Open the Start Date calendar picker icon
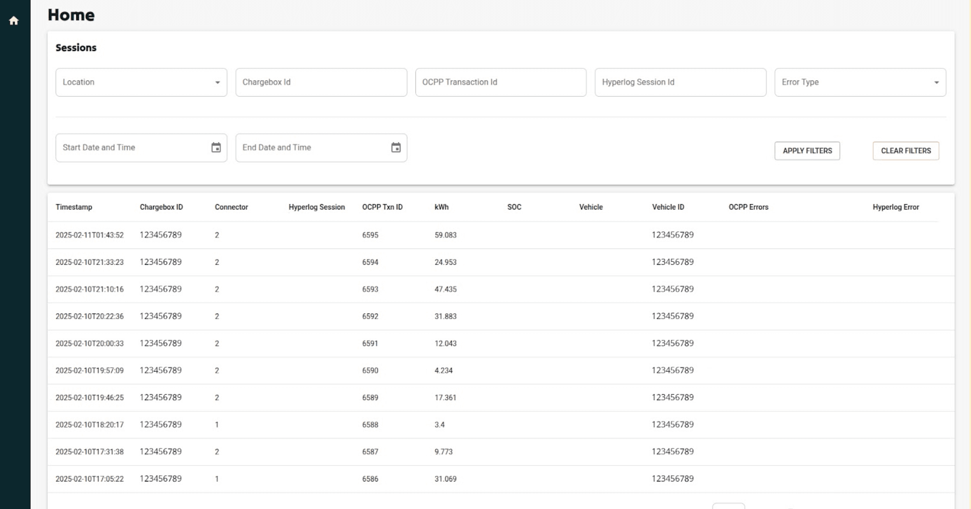Viewport: 971px width, 509px height. [216, 147]
